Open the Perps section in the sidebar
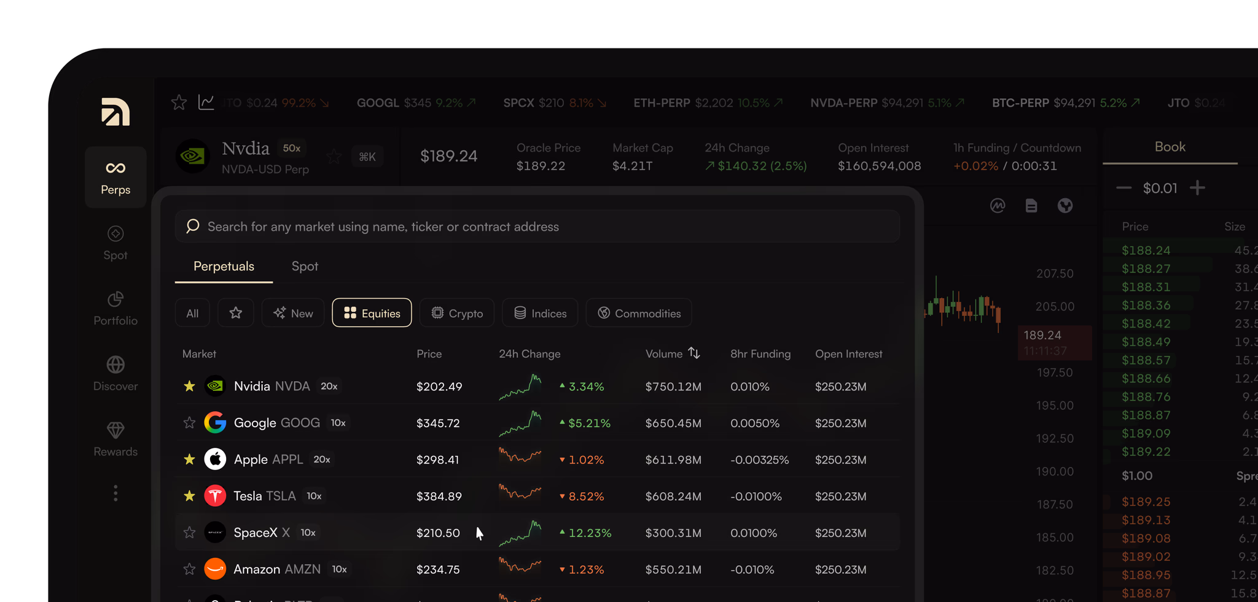 pos(115,177)
